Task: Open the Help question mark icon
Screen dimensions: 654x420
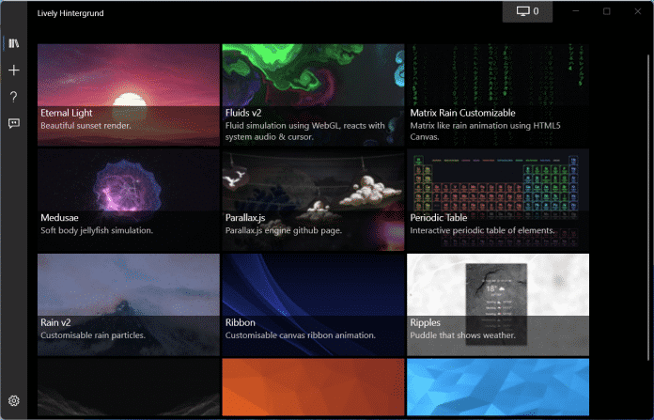Action: click(13, 97)
